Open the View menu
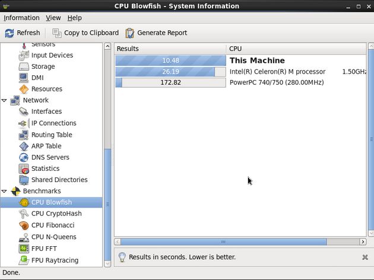The width and height of the screenshot is (374, 280). (53, 18)
